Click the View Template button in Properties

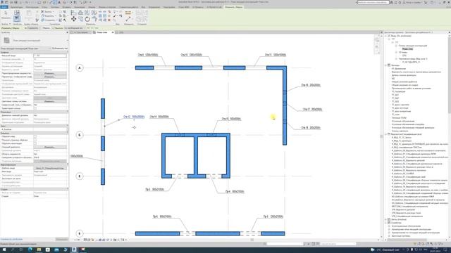coord(50,168)
